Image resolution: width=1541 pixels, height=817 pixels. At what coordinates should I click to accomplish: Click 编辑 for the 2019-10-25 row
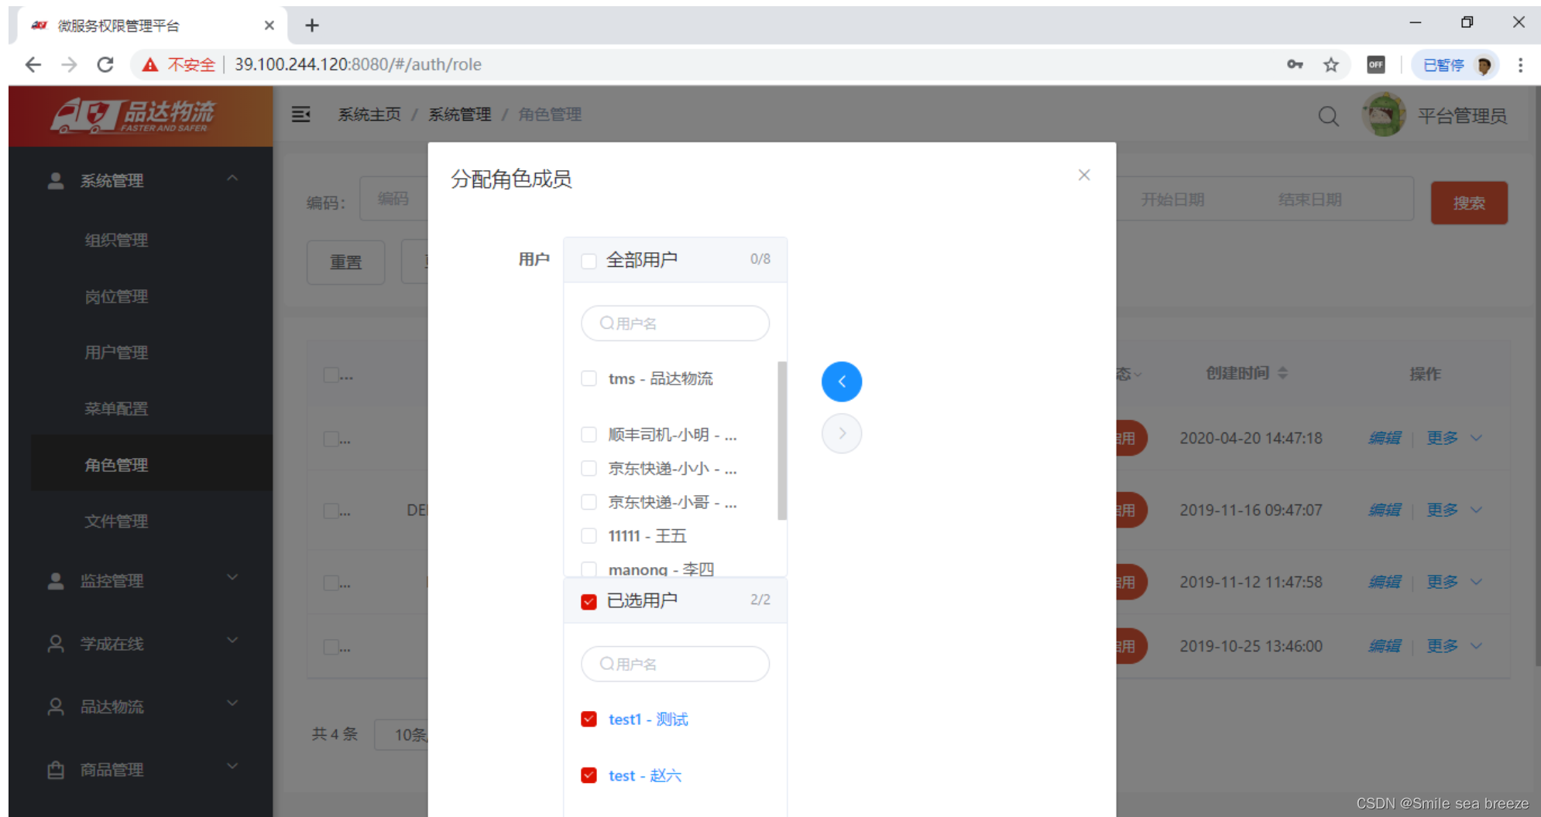[1385, 646]
